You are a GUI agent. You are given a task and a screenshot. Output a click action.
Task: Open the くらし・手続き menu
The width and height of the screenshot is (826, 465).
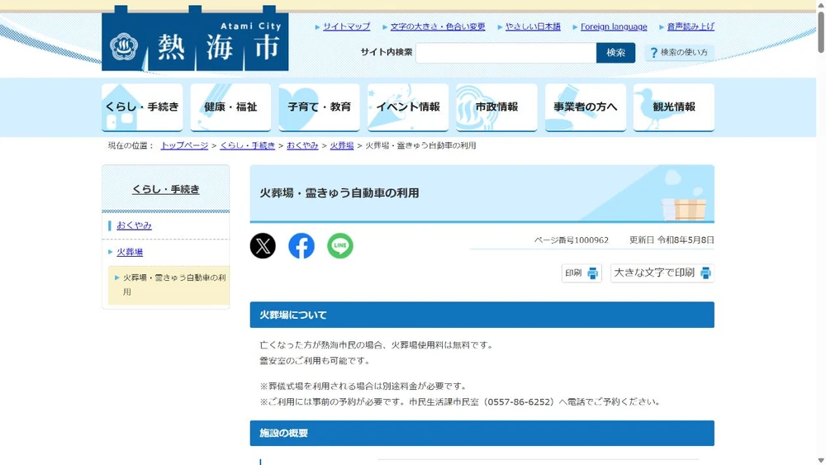[142, 107]
